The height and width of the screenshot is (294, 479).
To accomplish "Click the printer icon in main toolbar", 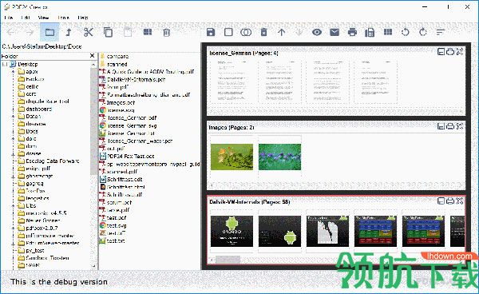I will [x=352, y=32].
